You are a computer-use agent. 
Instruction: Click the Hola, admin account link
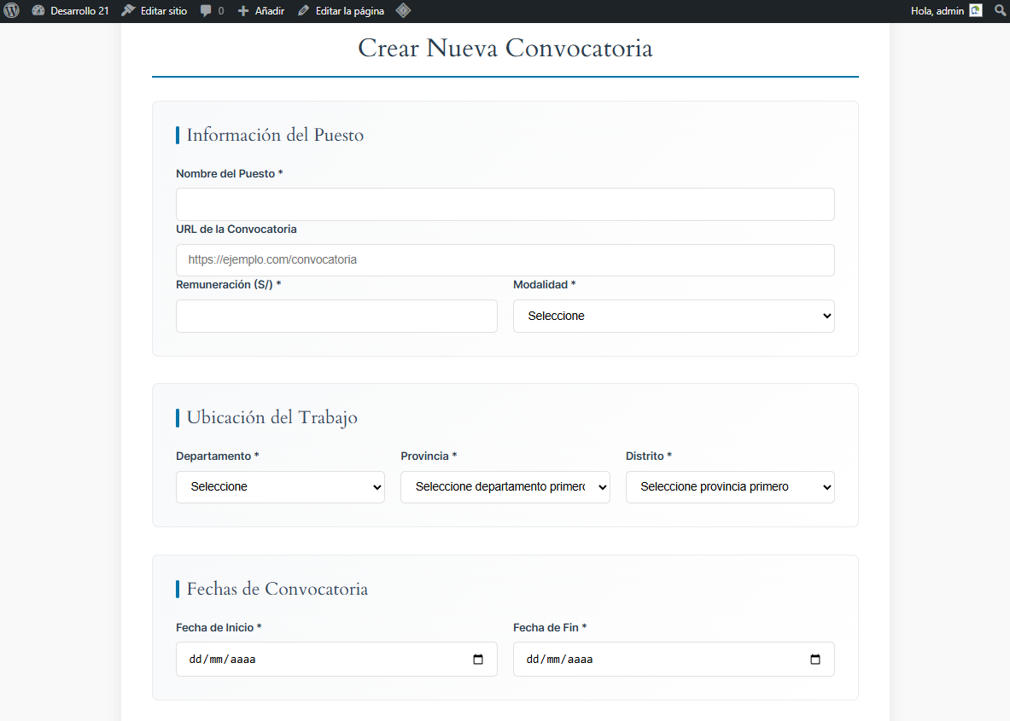tap(937, 11)
